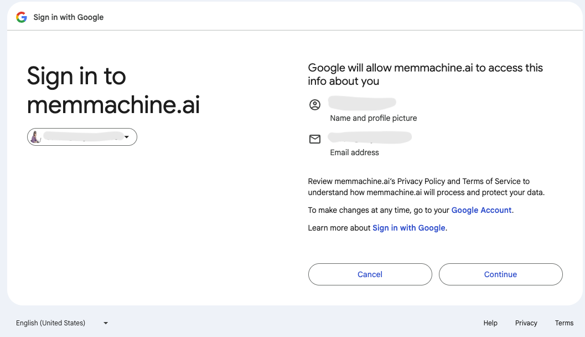Screen dimensions: 585x337
Task: Click the "Email address" label
Action: [x=354, y=152]
